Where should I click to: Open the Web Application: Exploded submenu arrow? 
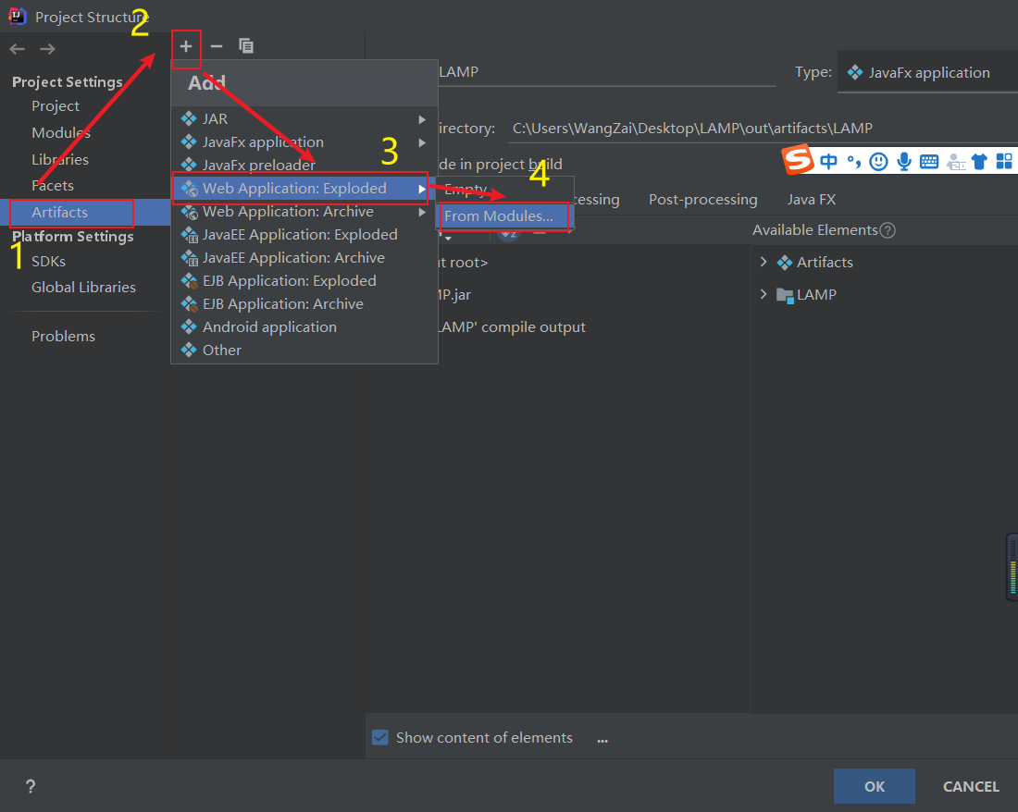coord(422,188)
